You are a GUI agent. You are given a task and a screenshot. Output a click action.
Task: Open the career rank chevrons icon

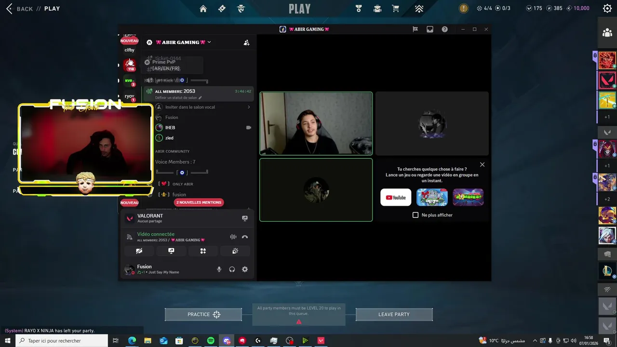(x=419, y=9)
